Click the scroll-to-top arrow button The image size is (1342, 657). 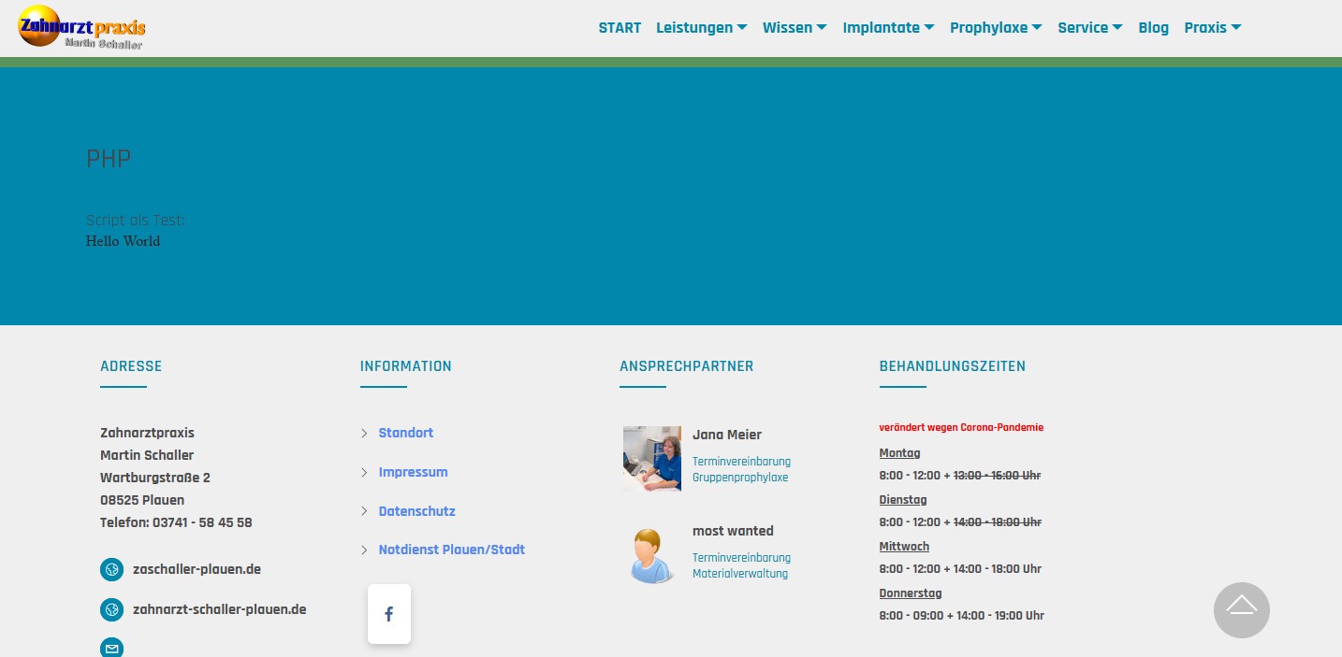(1242, 610)
